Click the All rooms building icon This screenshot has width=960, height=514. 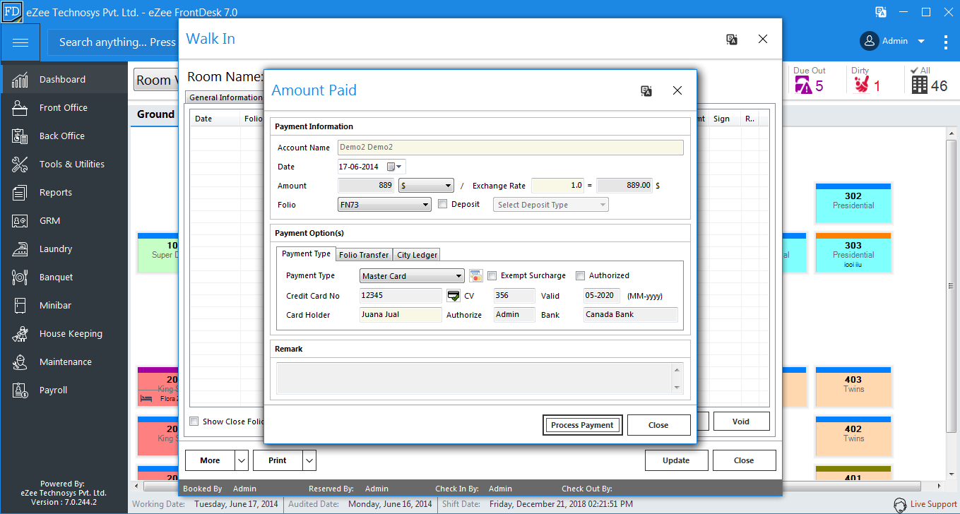(x=919, y=85)
